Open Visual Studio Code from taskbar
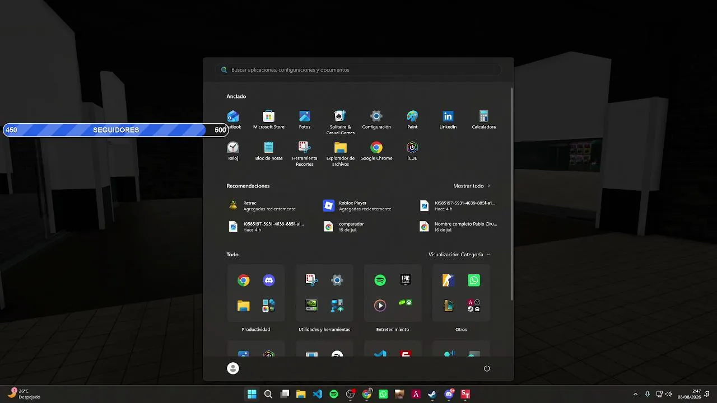The width and height of the screenshot is (717, 403). point(318,394)
